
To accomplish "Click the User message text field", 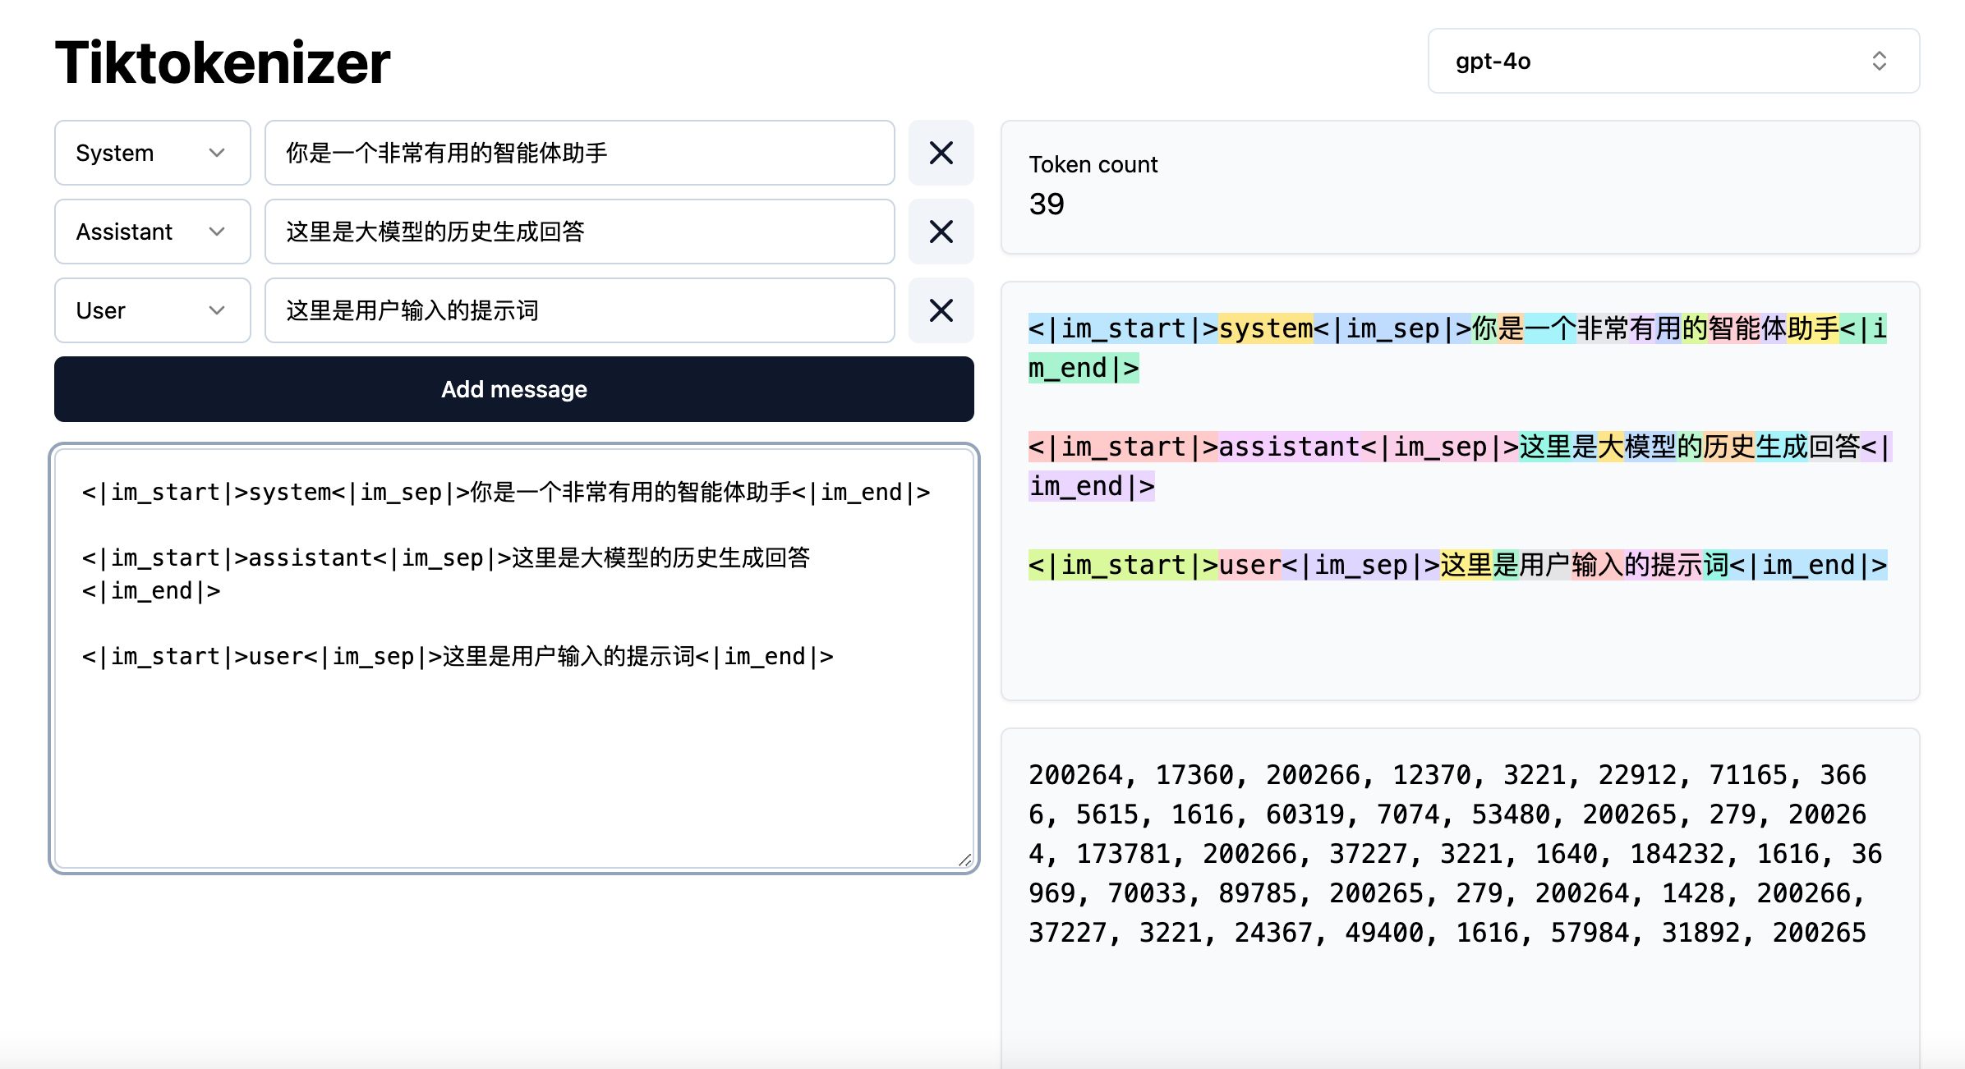I will (579, 310).
